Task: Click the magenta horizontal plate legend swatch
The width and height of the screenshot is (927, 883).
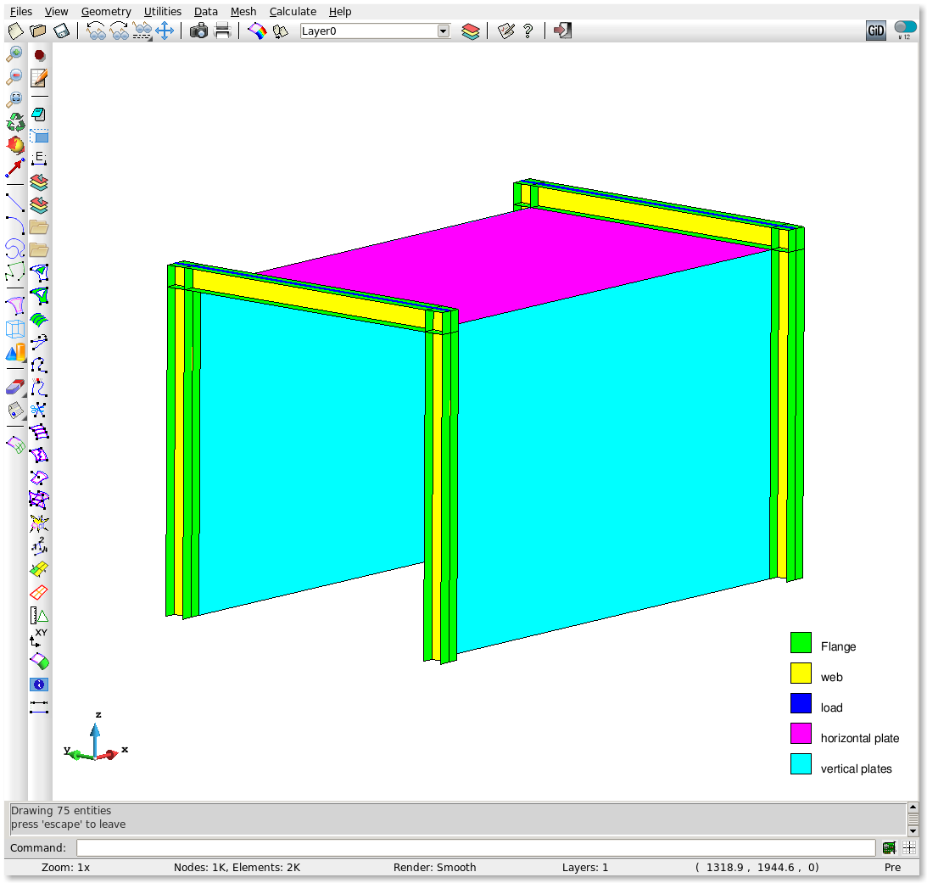Action: (801, 734)
